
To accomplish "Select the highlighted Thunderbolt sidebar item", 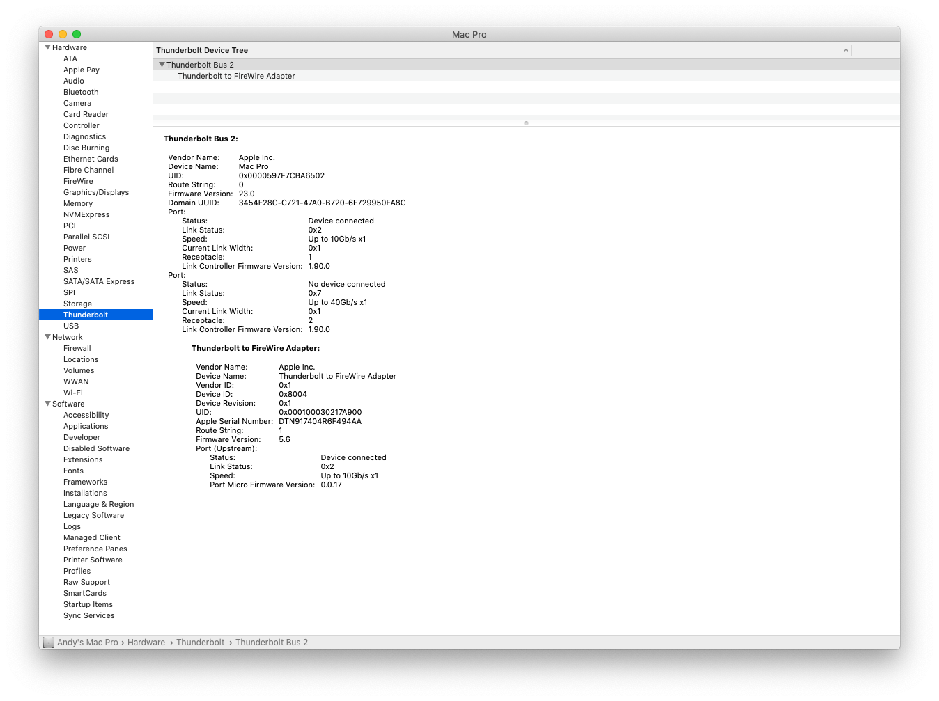I will coord(95,315).
